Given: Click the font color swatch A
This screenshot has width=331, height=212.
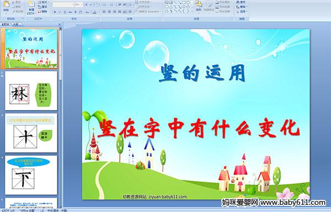Looking at the screenshot, I should 94,12.
